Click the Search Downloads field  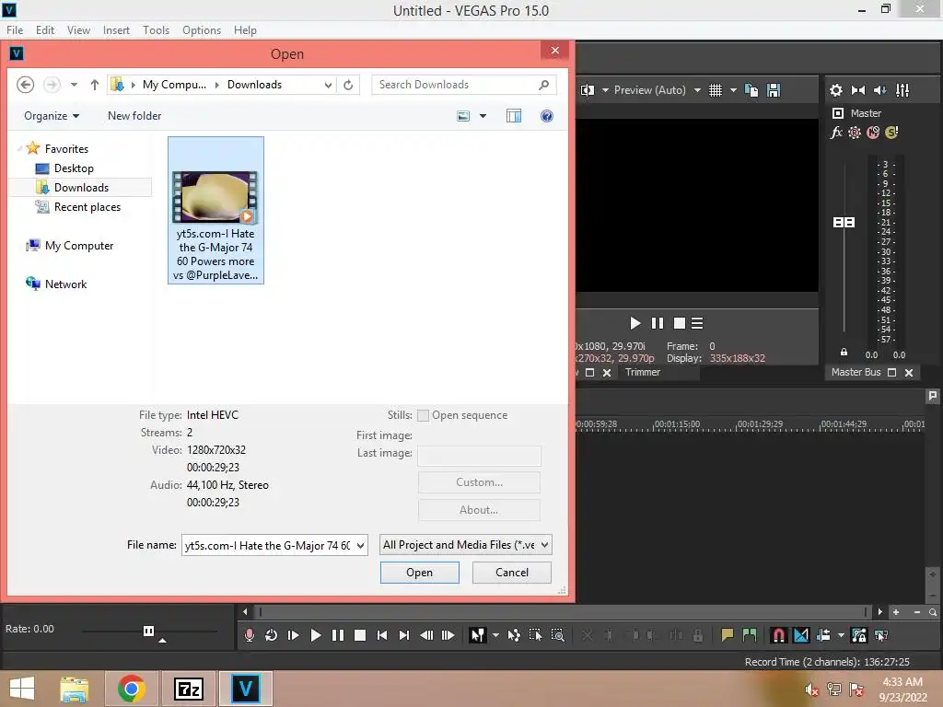coord(464,85)
